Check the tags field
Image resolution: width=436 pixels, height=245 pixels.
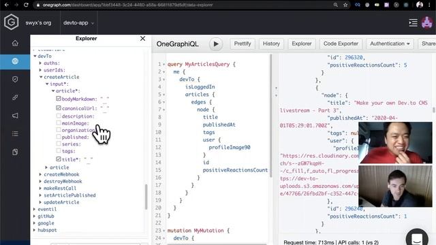[59, 150]
